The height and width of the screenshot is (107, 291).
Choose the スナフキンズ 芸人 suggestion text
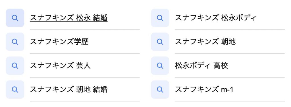click(x=60, y=65)
